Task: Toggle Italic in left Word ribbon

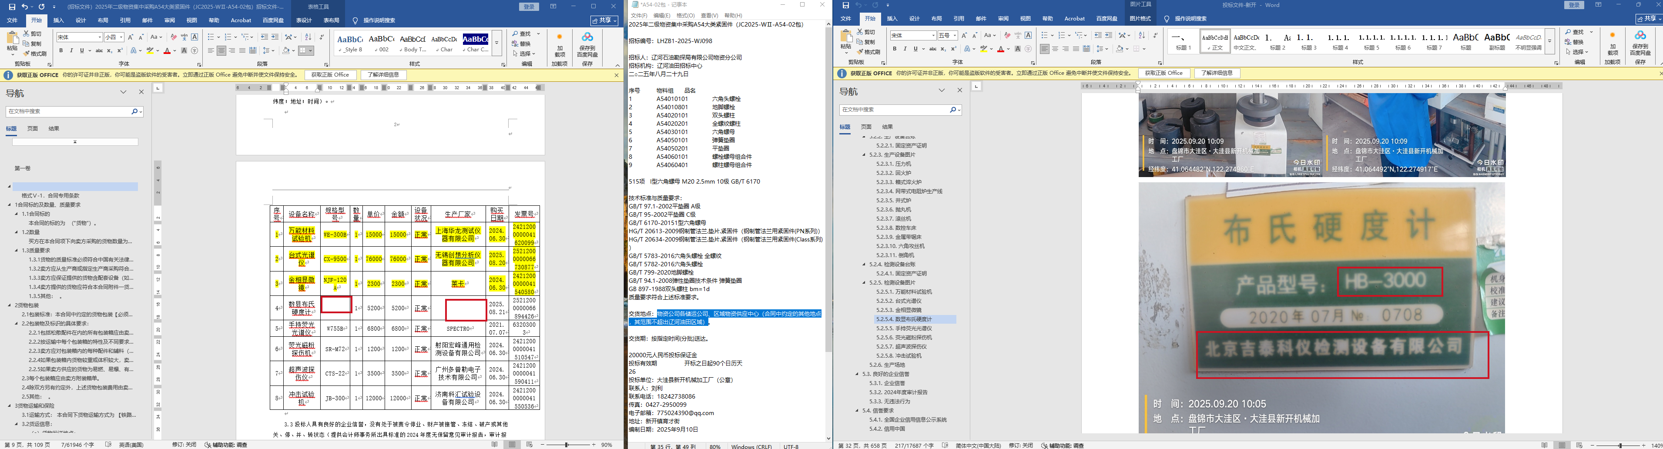Action: 72,50
